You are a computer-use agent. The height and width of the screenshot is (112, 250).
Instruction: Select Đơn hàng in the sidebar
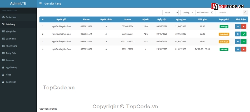[18, 24]
